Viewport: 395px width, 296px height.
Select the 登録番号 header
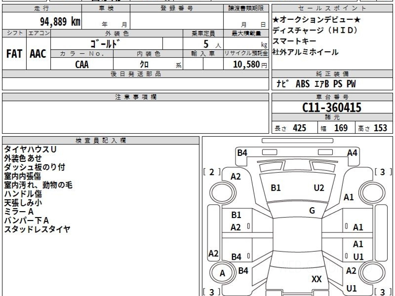177,9
